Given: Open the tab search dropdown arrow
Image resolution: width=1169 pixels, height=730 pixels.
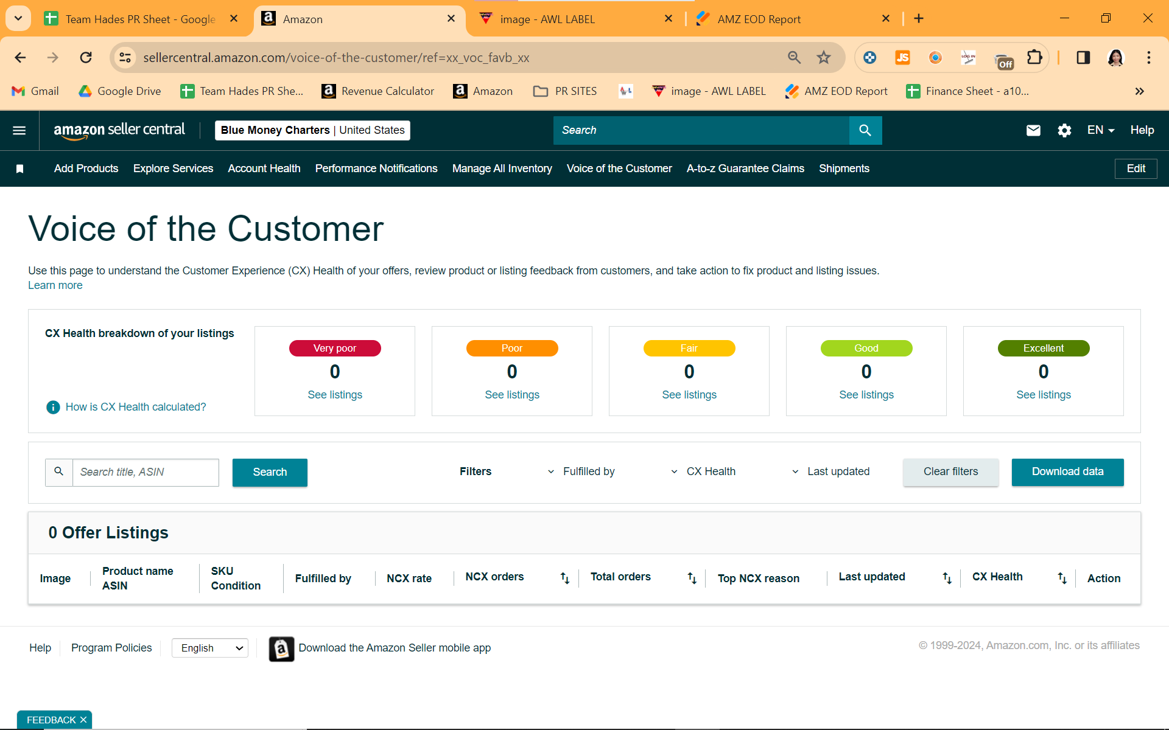Looking at the screenshot, I should click(18, 19).
